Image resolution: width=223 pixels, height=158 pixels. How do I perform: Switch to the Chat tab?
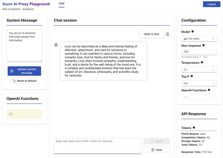pos(61,4)
